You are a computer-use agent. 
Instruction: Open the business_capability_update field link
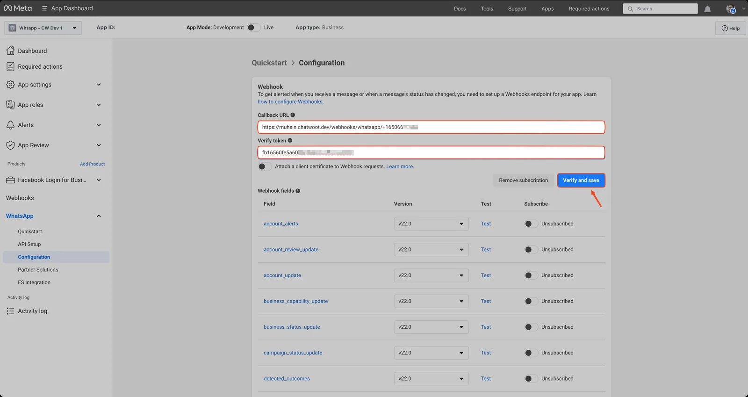point(295,301)
